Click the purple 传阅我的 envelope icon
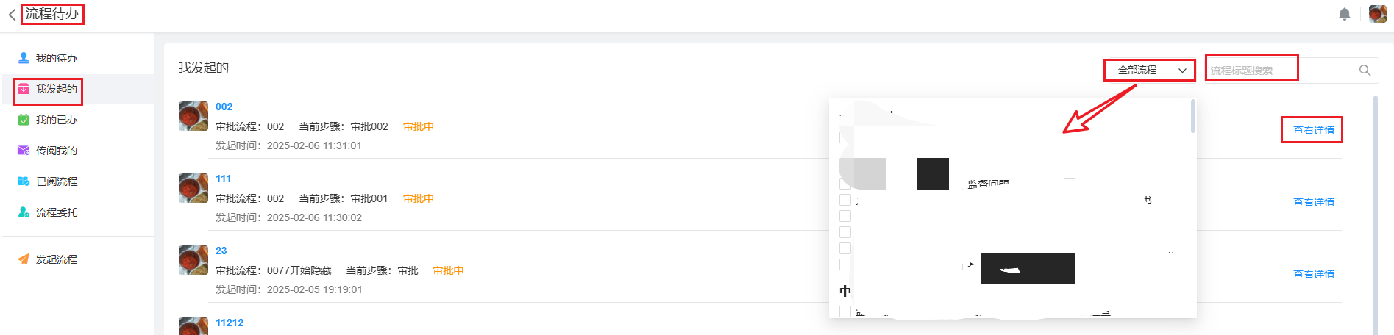This screenshot has width=1394, height=335. [24, 151]
